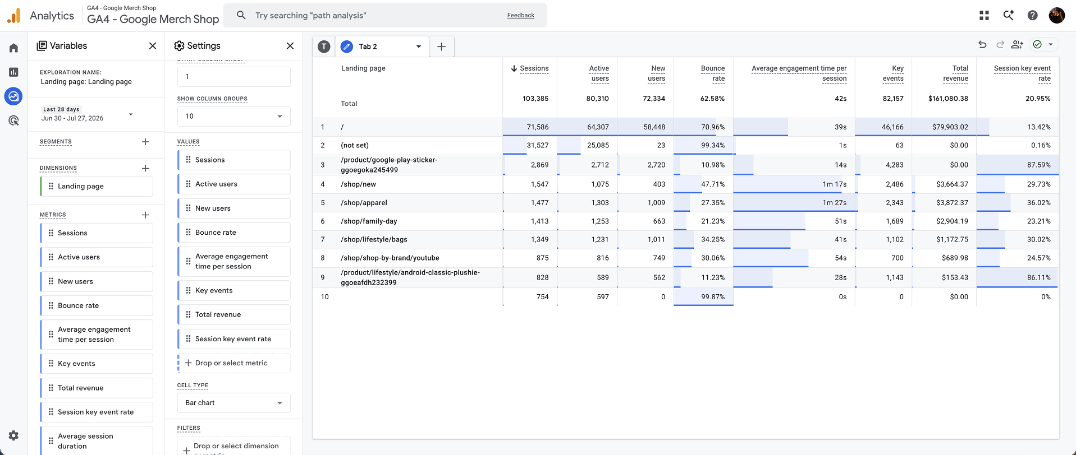
Task: Click the Exploration Name field
Action: click(x=86, y=82)
